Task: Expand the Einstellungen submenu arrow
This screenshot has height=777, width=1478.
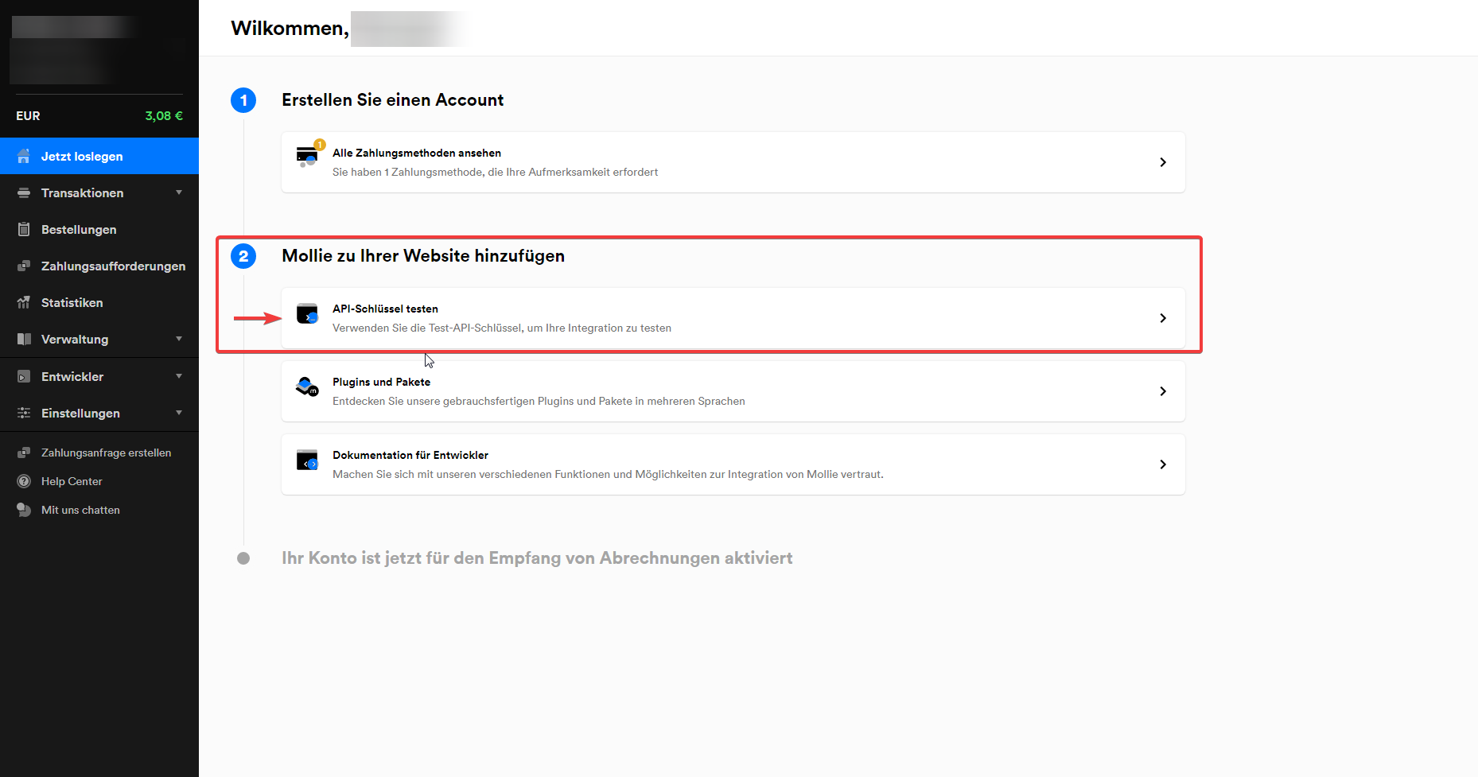Action: coord(179,413)
